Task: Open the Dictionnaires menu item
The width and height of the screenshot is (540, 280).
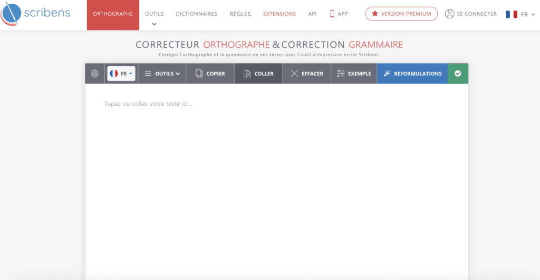Action: pyautogui.click(x=196, y=14)
